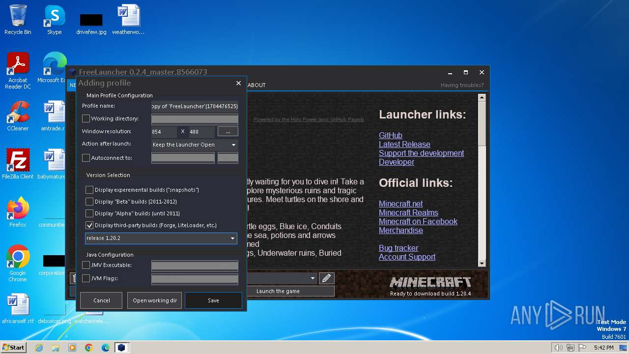
Task: Open drivefew.jpg desktop file
Action: tap(91, 24)
